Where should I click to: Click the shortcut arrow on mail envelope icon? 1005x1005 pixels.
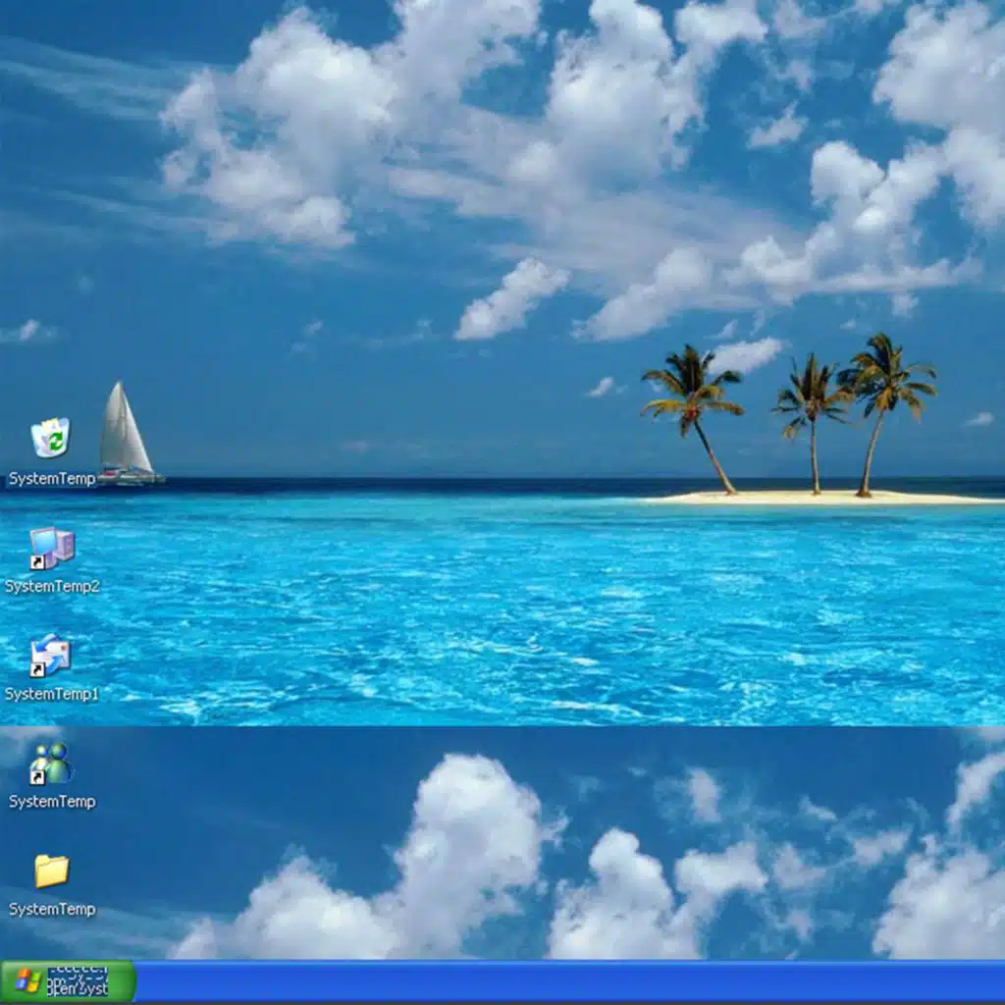click(36, 669)
